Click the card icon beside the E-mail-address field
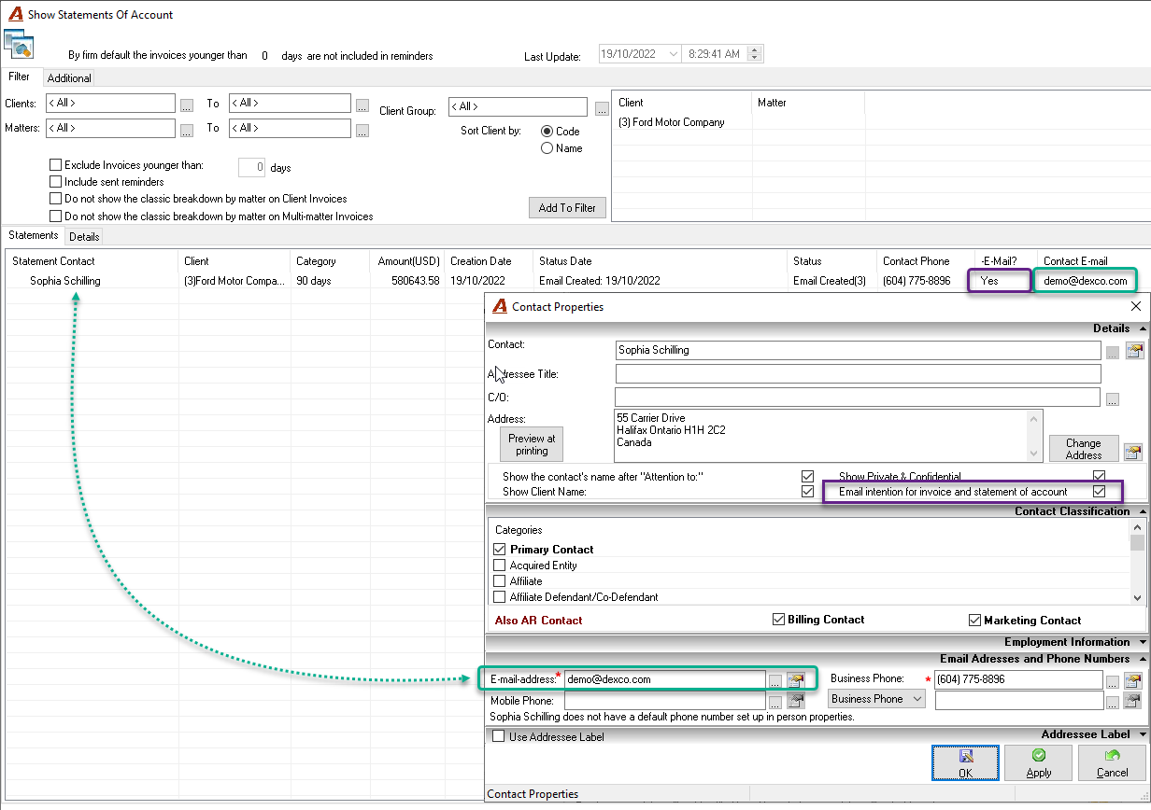Image resolution: width=1151 pixels, height=810 pixels. click(x=796, y=680)
